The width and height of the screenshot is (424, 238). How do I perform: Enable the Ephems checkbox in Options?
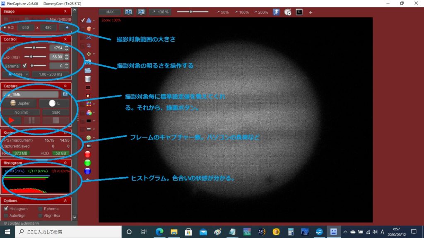coord(41,208)
